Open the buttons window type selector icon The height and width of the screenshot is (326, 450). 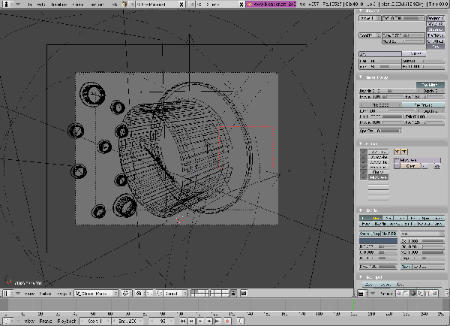pos(361,294)
